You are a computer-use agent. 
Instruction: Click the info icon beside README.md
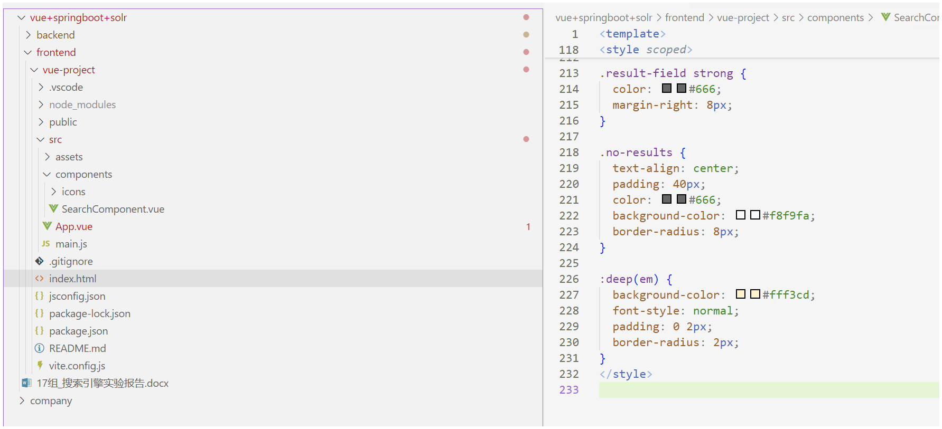point(40,348)
